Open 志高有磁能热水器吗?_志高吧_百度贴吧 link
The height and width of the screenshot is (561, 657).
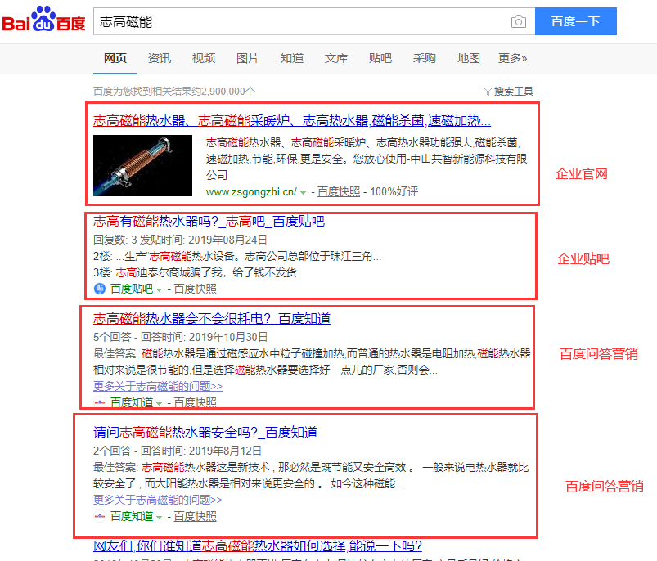click(x=209, y=221)
